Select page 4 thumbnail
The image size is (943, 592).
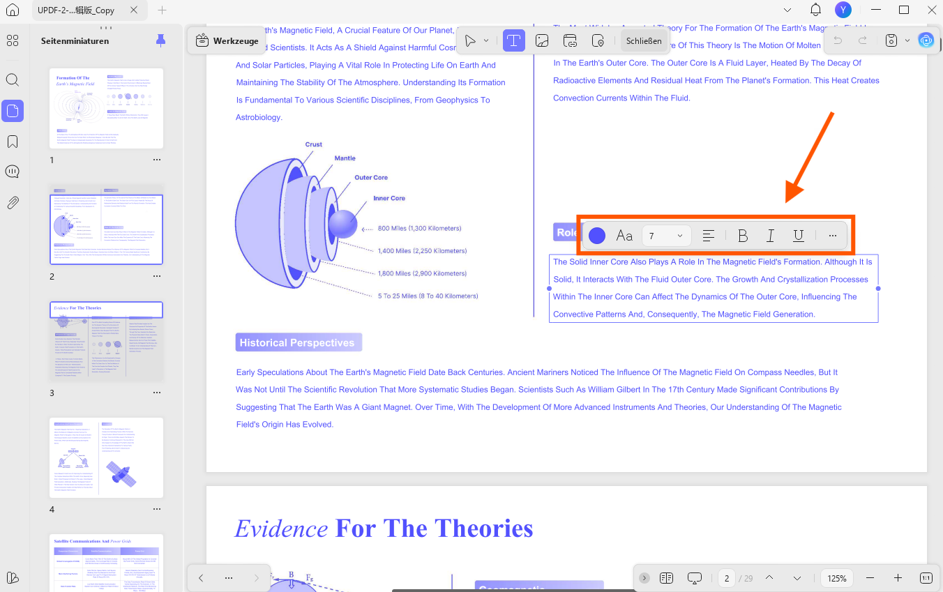click(x=106, y=458)
